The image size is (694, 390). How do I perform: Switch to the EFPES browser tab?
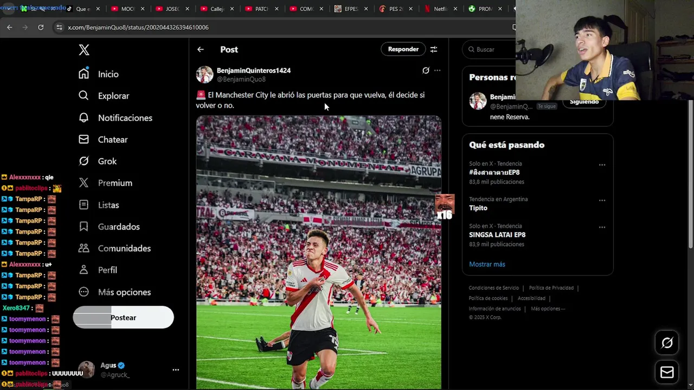347,9
